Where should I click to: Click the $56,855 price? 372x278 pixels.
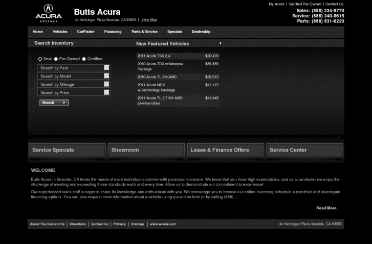point(212,64)
